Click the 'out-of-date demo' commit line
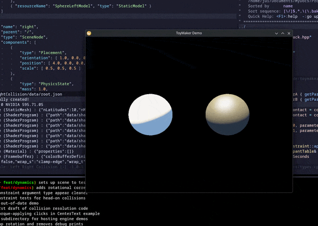318x226 pixels. (20, 203)
